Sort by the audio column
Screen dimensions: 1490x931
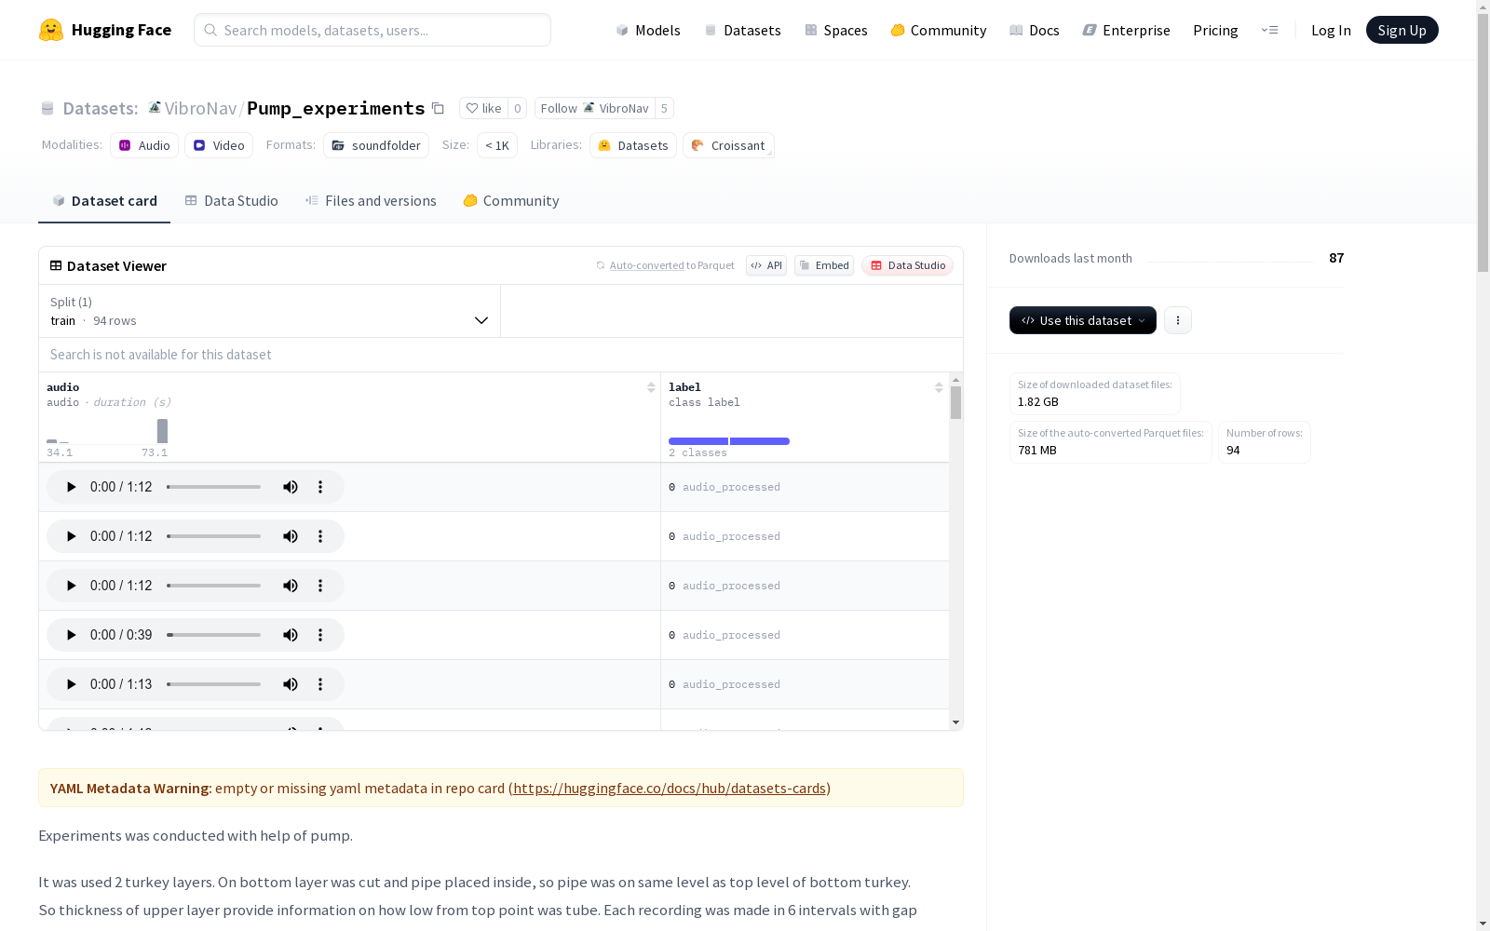(x=651, y=387)
